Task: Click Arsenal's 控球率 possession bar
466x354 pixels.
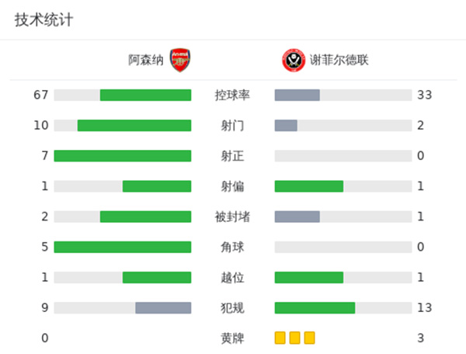Action: 145,95
